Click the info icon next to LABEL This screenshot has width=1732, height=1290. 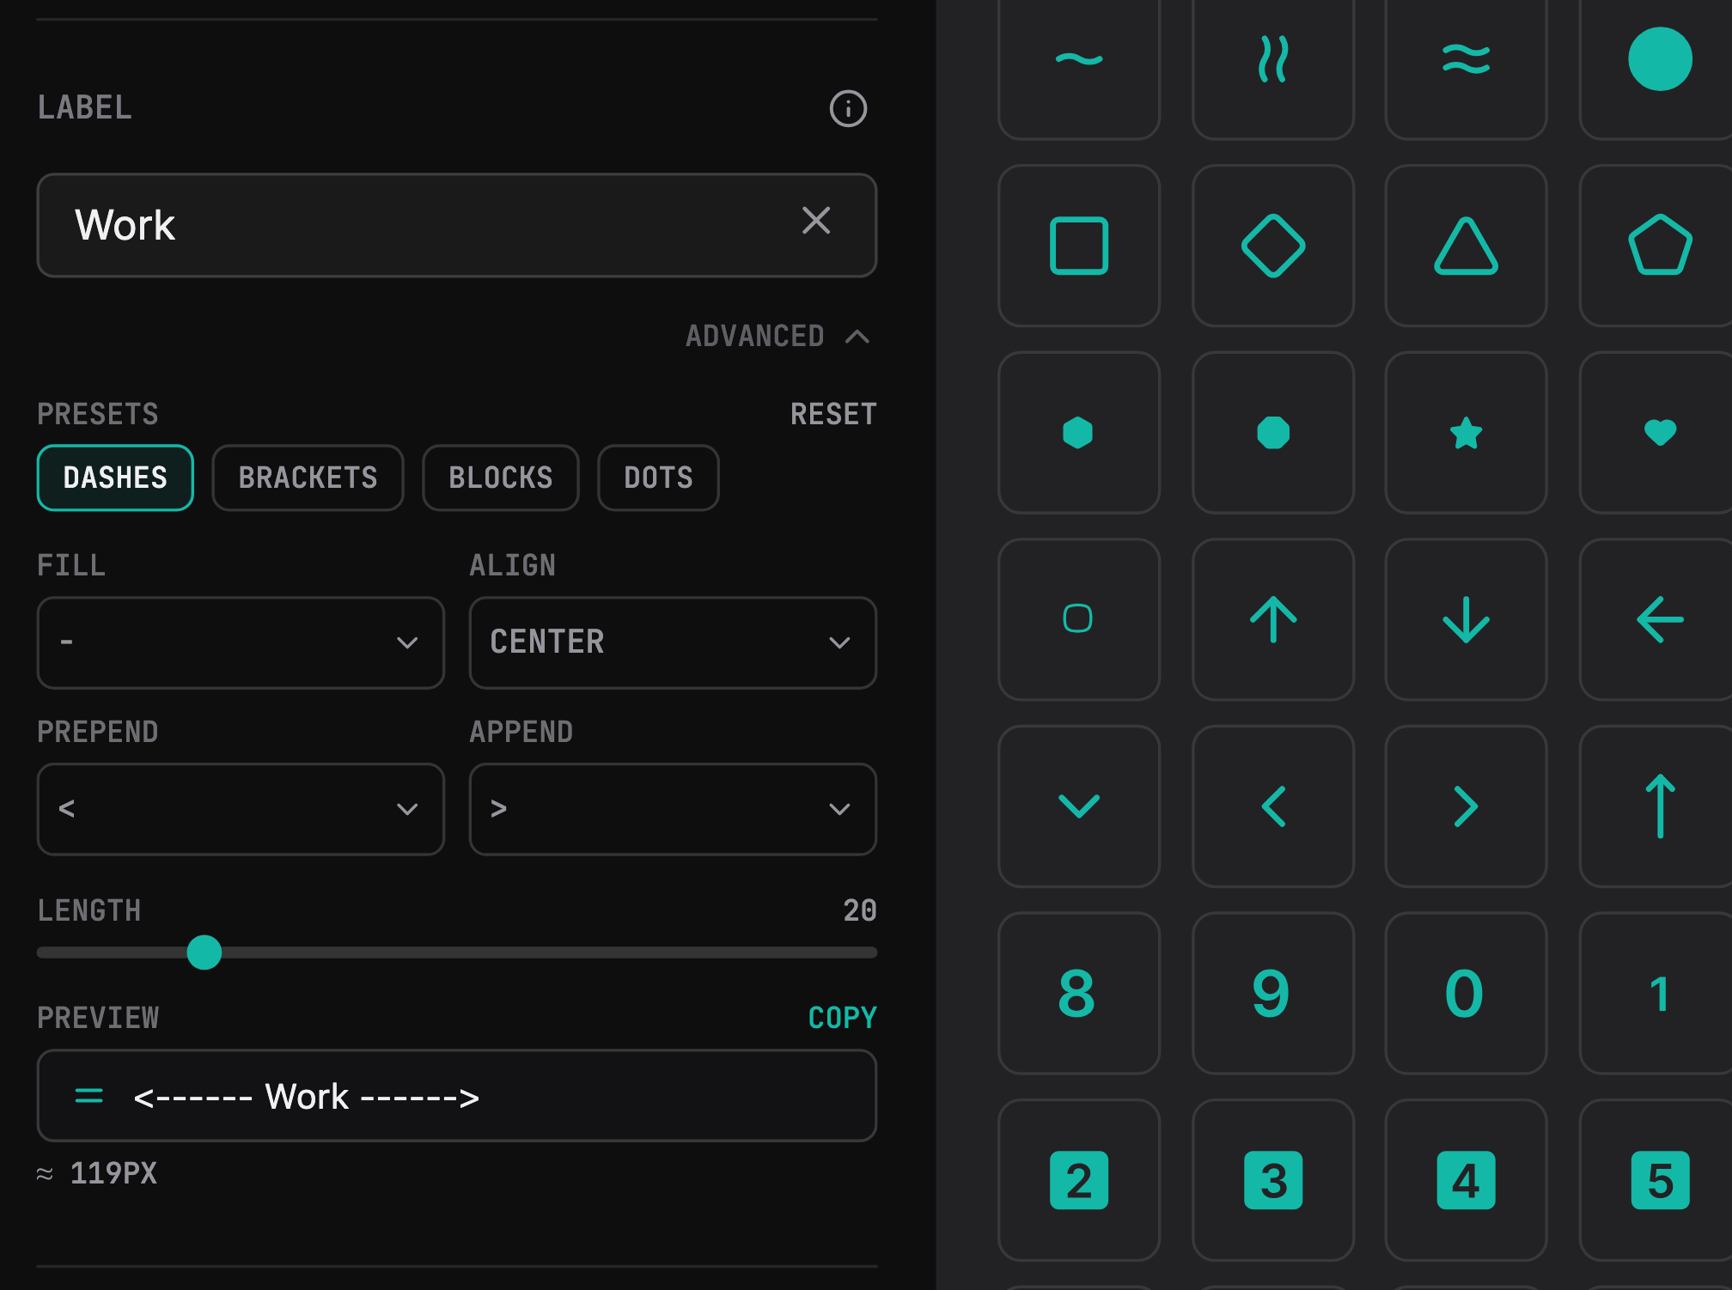tap(848, 108)
